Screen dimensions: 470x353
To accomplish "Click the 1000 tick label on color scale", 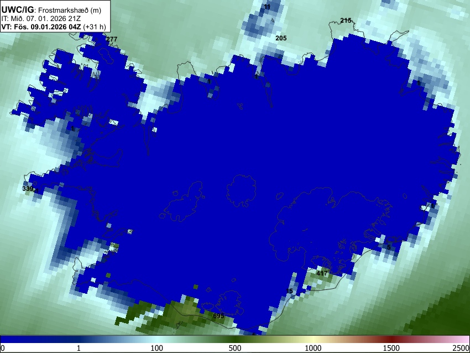I will pos(313,348).
